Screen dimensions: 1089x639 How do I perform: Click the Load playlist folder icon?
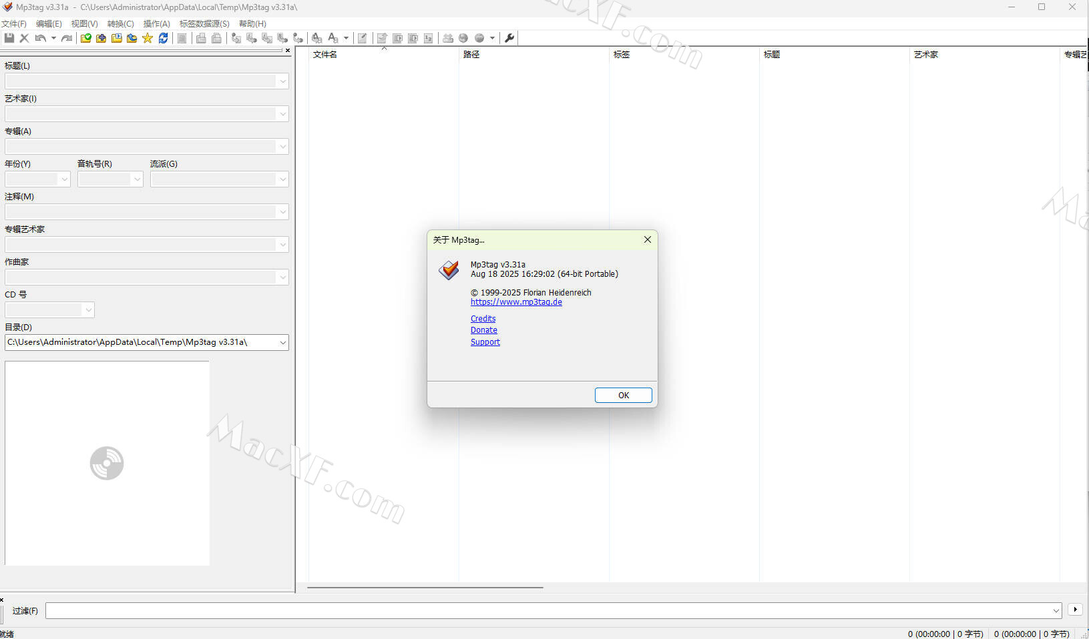pyautogui.click(x=117, y=38)
